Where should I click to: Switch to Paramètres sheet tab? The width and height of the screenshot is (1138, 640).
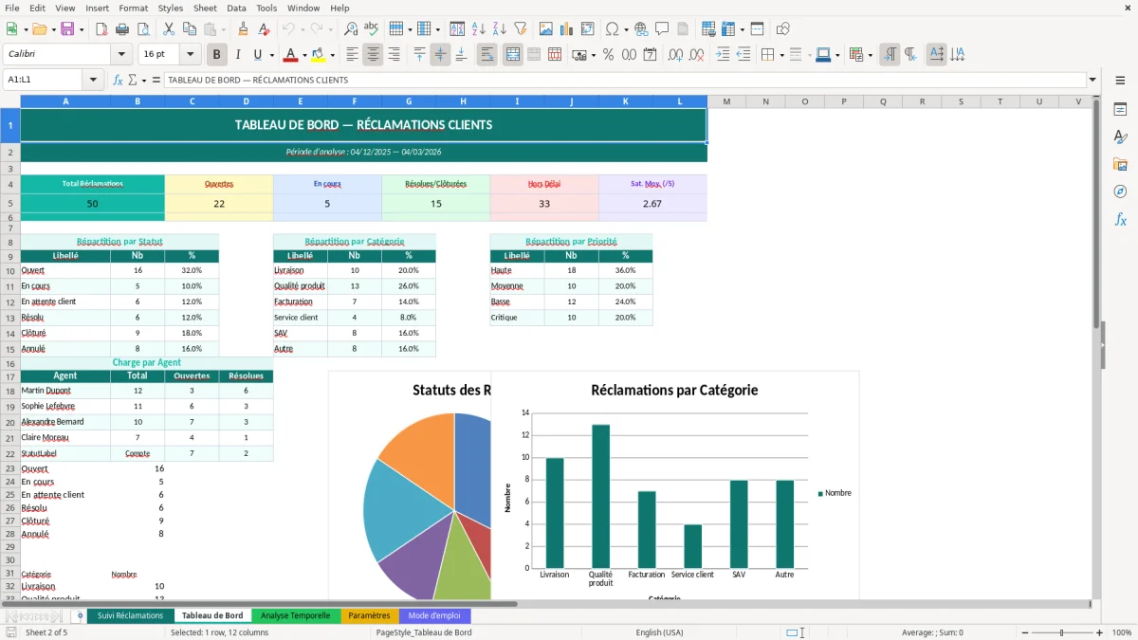click(369, 616)
